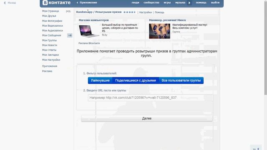267x150 pixels.
Task: Open помощь in top navigation
Action: 201,2
